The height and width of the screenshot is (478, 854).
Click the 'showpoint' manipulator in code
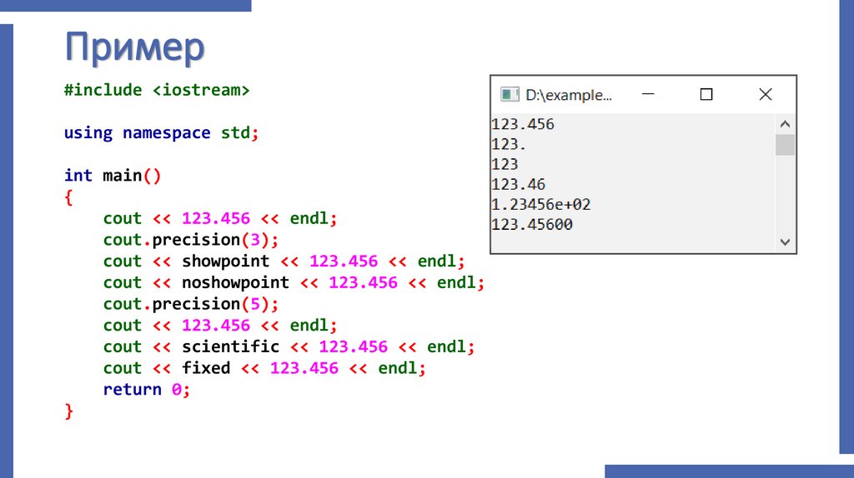pos(225,261)
